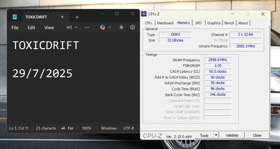The image size is (280, 149).
Task: Click the empty DRAM Idle Timer field
Action: pyautogui.click(x=218, y=106)
